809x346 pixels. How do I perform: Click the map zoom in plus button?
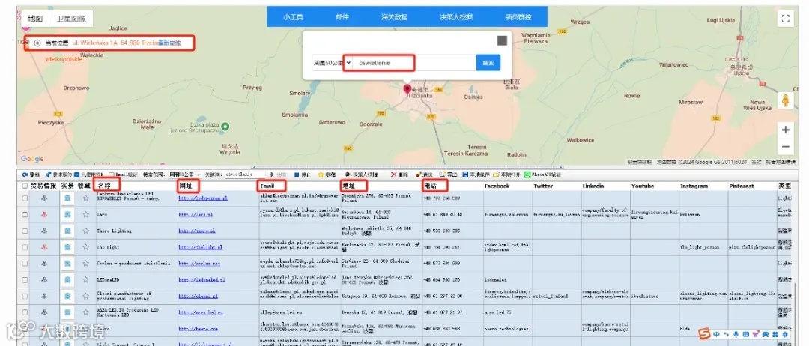pyautogui.click(x=785, y=130)
